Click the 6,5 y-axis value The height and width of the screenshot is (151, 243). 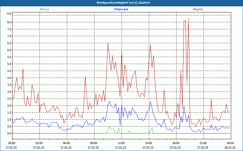coord(9,43)
